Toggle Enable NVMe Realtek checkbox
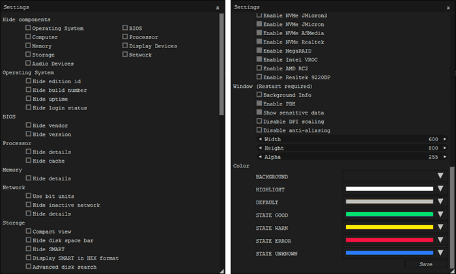This screenshot has width=456, height=274. (259, 42)
